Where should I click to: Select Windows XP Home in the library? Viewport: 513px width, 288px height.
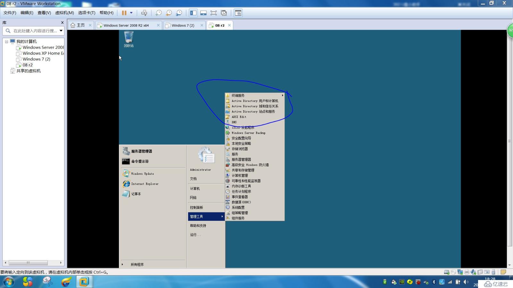click(43, 53)
